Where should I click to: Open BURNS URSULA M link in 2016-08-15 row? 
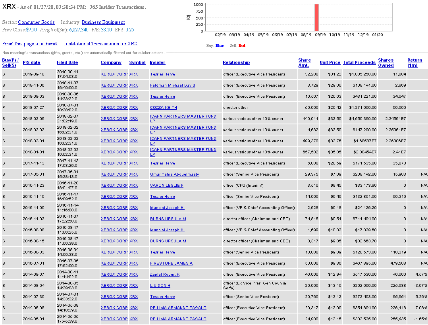(168, 241)
